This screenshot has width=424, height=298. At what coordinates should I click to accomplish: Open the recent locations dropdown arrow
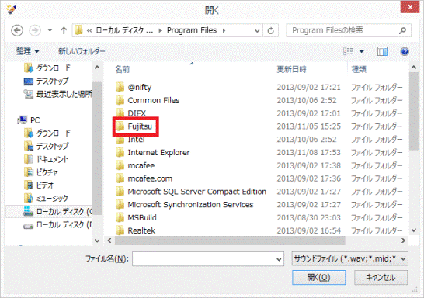click(50, 30)
